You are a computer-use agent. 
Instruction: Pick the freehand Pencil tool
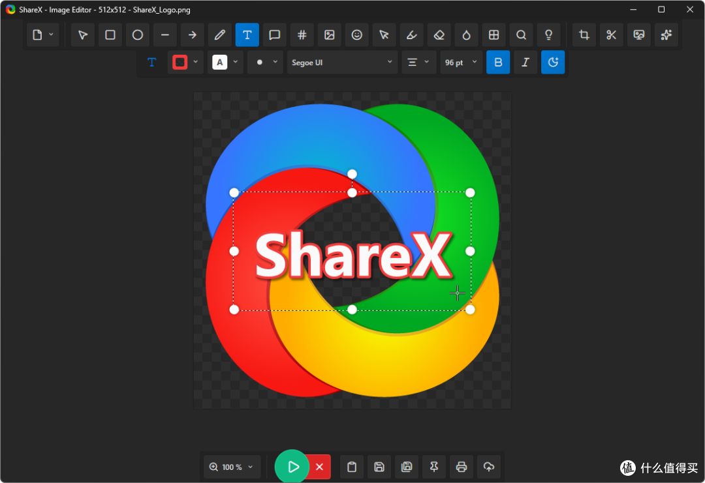[x=220, y=35]
